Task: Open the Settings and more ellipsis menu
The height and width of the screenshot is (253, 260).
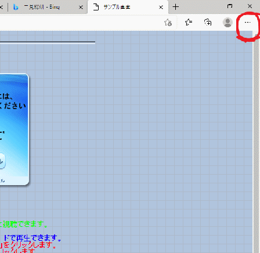Action: pos(247,23)
